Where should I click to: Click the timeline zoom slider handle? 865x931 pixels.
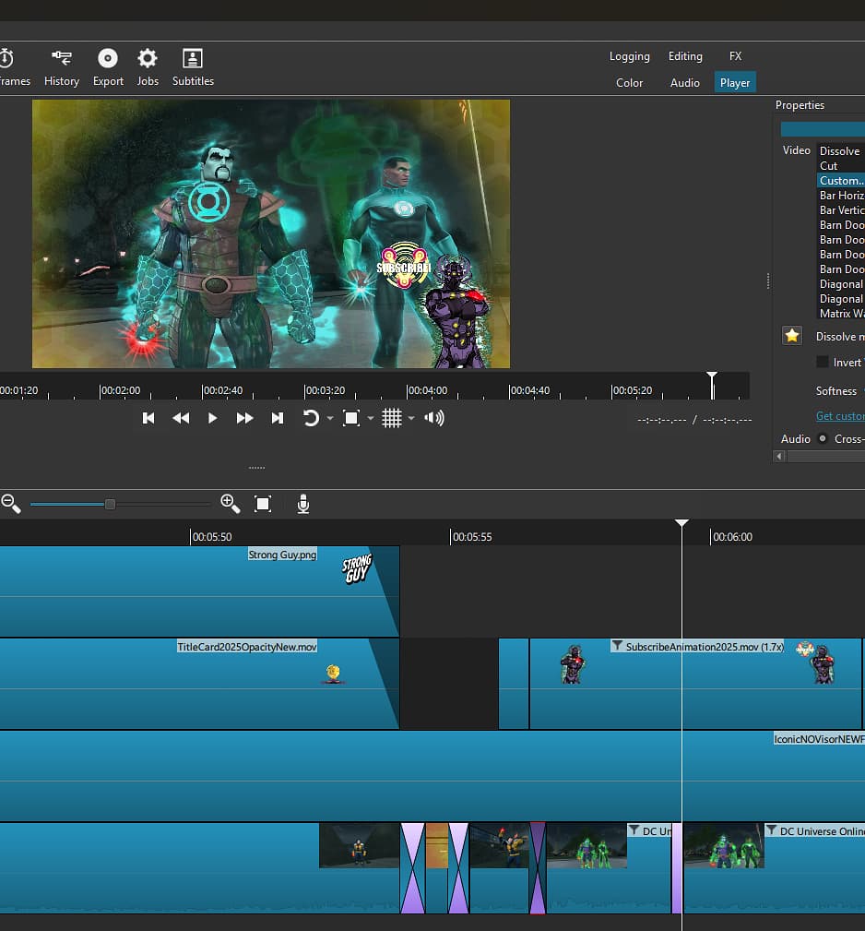[x=110, y=504]
